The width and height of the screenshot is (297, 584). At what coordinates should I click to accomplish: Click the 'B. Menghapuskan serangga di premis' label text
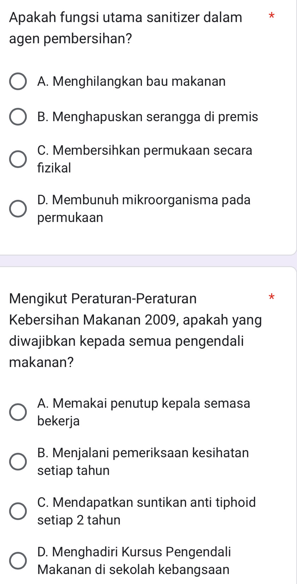(147, 117)
